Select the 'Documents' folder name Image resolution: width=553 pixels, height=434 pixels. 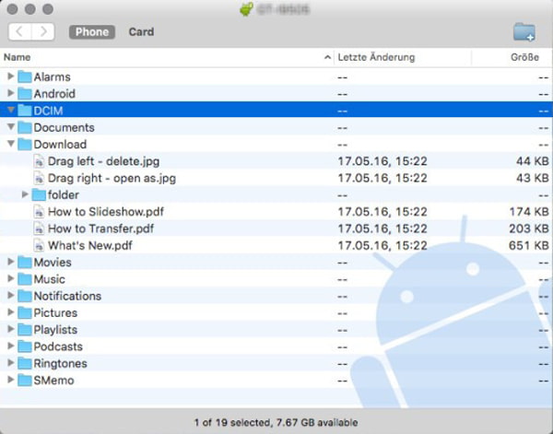[x=65, y=128]
